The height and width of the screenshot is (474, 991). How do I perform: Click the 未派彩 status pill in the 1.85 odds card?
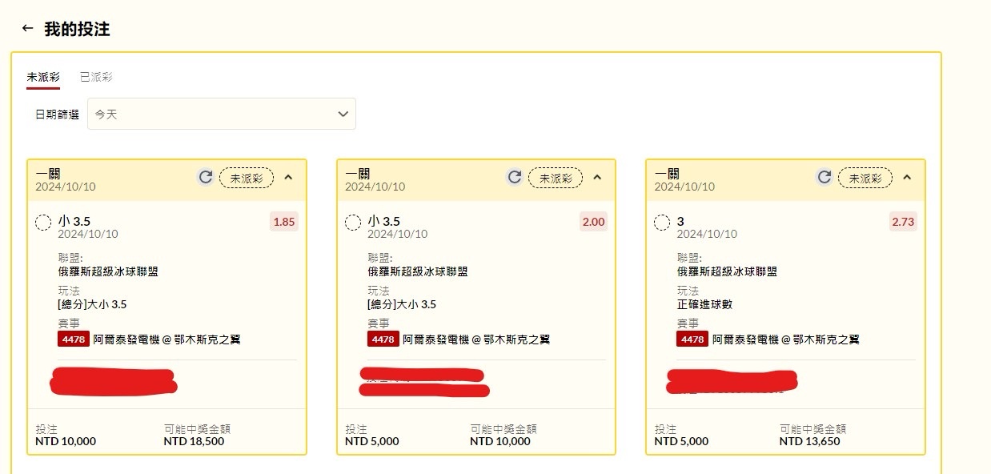(247, 178)
